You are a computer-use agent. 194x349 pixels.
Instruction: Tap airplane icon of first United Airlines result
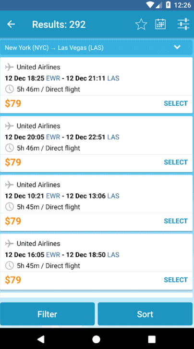click(x=9, y=67)
